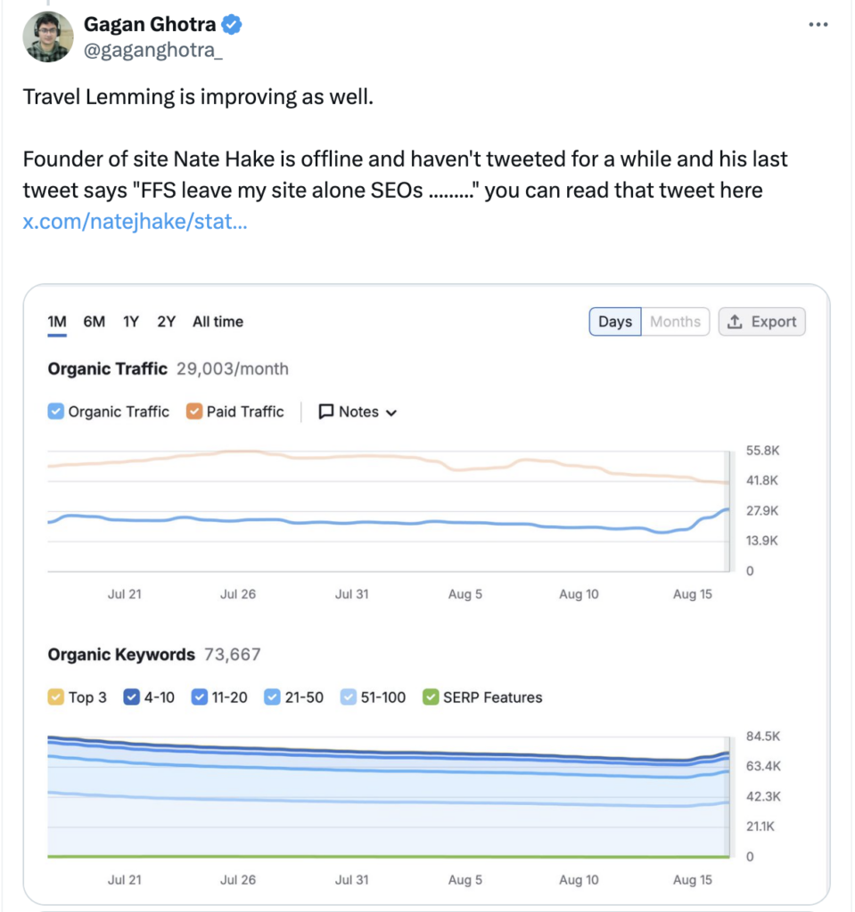Switch to the All time range tab
The image size is (855, 912).
point(218,322)
